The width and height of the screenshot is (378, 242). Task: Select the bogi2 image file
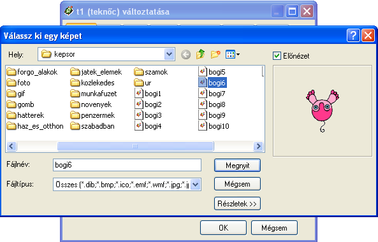click(x=148, y=104)
